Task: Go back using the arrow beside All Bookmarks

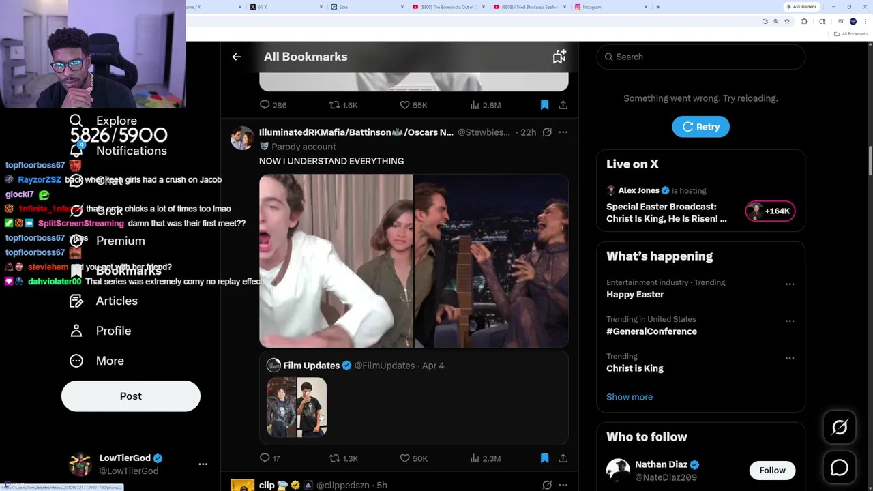Action: [237, 57]
